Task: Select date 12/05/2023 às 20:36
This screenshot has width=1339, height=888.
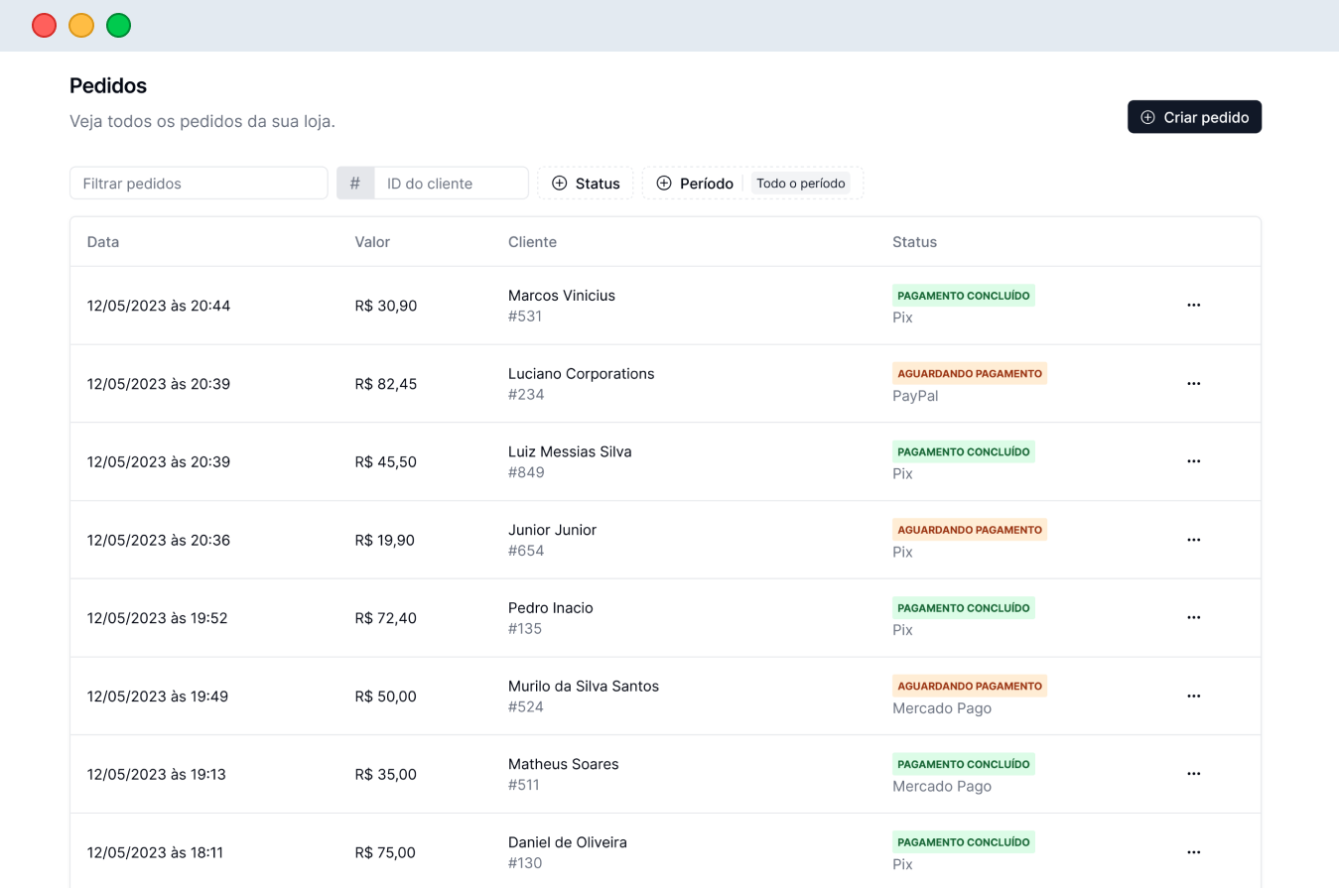Action: click(x=159, y=540)
